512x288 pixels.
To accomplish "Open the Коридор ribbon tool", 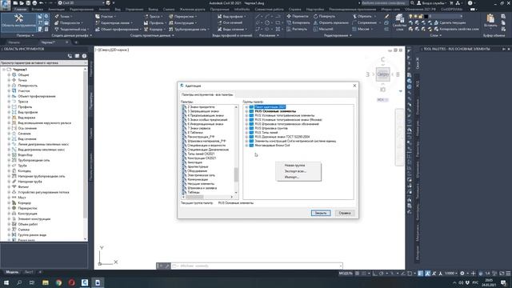I will 154,30.
